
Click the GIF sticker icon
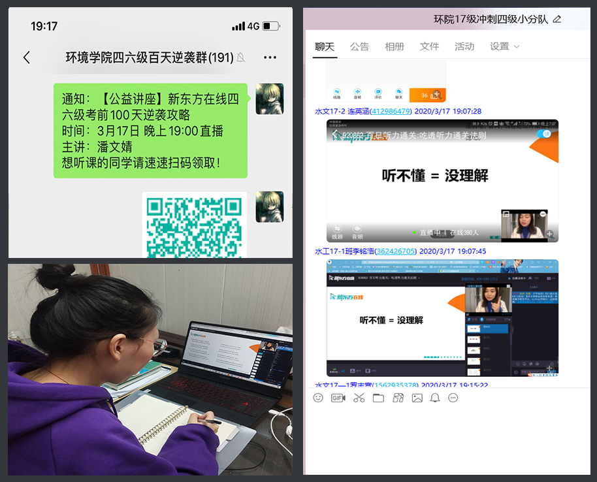click(338, 398)
